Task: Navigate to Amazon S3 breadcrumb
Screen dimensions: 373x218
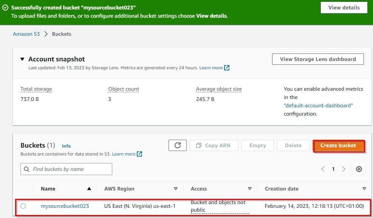Action: 26,34
